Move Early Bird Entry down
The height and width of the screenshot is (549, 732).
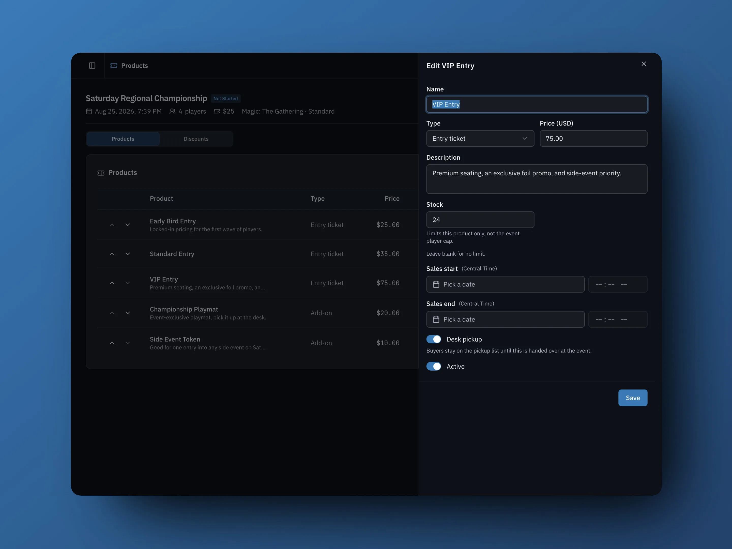pos(127,225)
